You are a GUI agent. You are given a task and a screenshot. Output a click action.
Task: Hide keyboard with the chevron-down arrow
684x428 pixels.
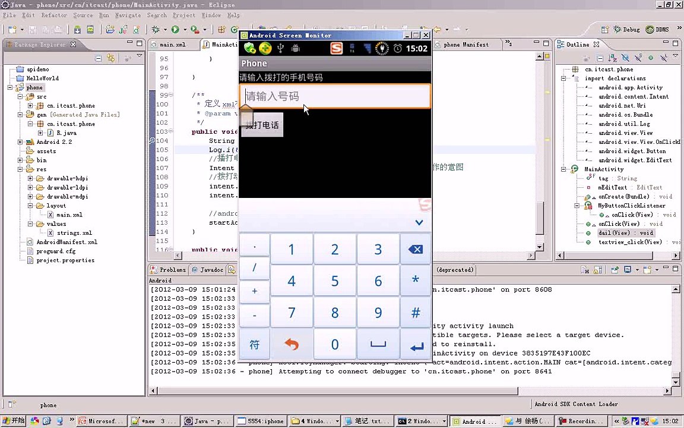[x=419, y=223]
